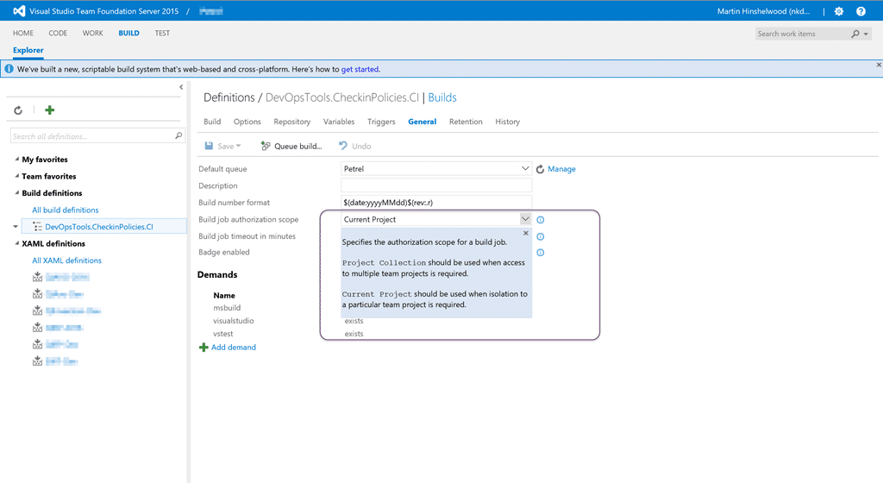
Task: Open the Default queue Petrel dropdown
Action: (x=435, y=169)
